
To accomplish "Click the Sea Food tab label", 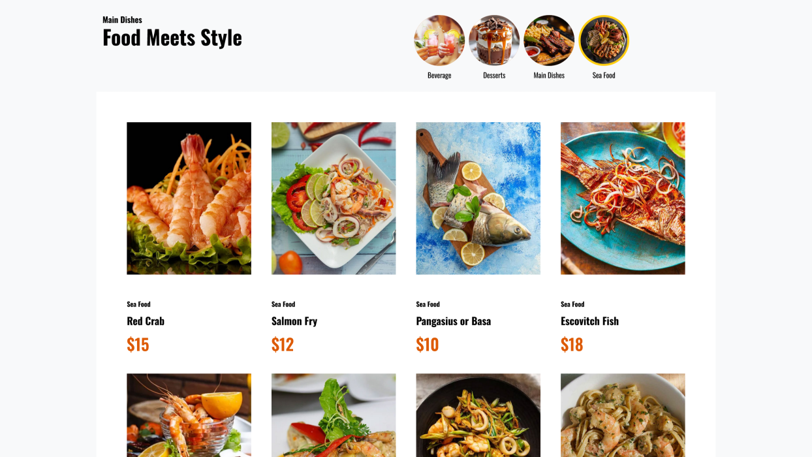I will coord(604,75).
